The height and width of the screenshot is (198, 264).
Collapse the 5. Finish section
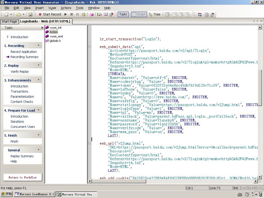pyautogui.click(x=39, y=135)
